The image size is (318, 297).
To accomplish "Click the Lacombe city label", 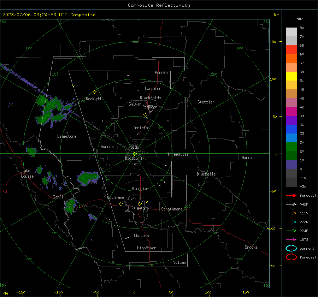I will coord(152,89).
